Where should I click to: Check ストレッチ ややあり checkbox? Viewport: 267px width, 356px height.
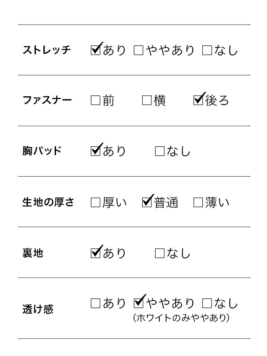tap(139, 50)
